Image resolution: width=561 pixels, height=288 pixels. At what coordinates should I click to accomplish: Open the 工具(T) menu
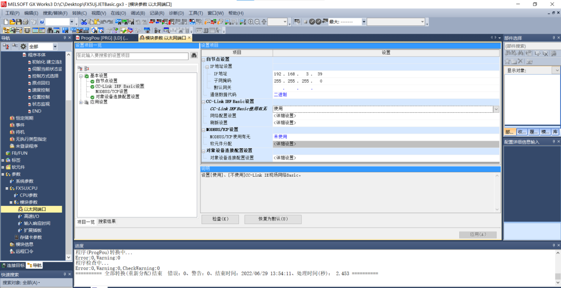[x=195, y=13]
